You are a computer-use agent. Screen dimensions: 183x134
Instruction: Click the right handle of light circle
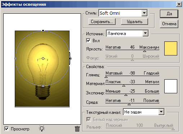pyautogui.click(x=70, y=58)
